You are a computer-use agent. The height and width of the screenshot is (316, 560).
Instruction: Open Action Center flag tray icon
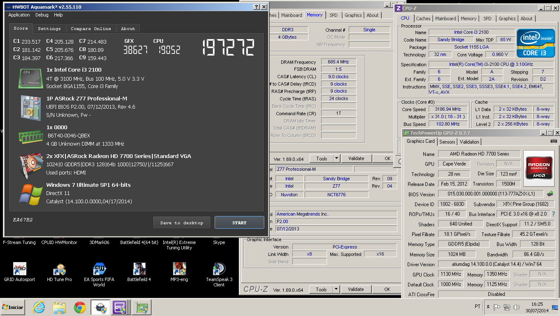pyautogui.click(x=497, y=307)
